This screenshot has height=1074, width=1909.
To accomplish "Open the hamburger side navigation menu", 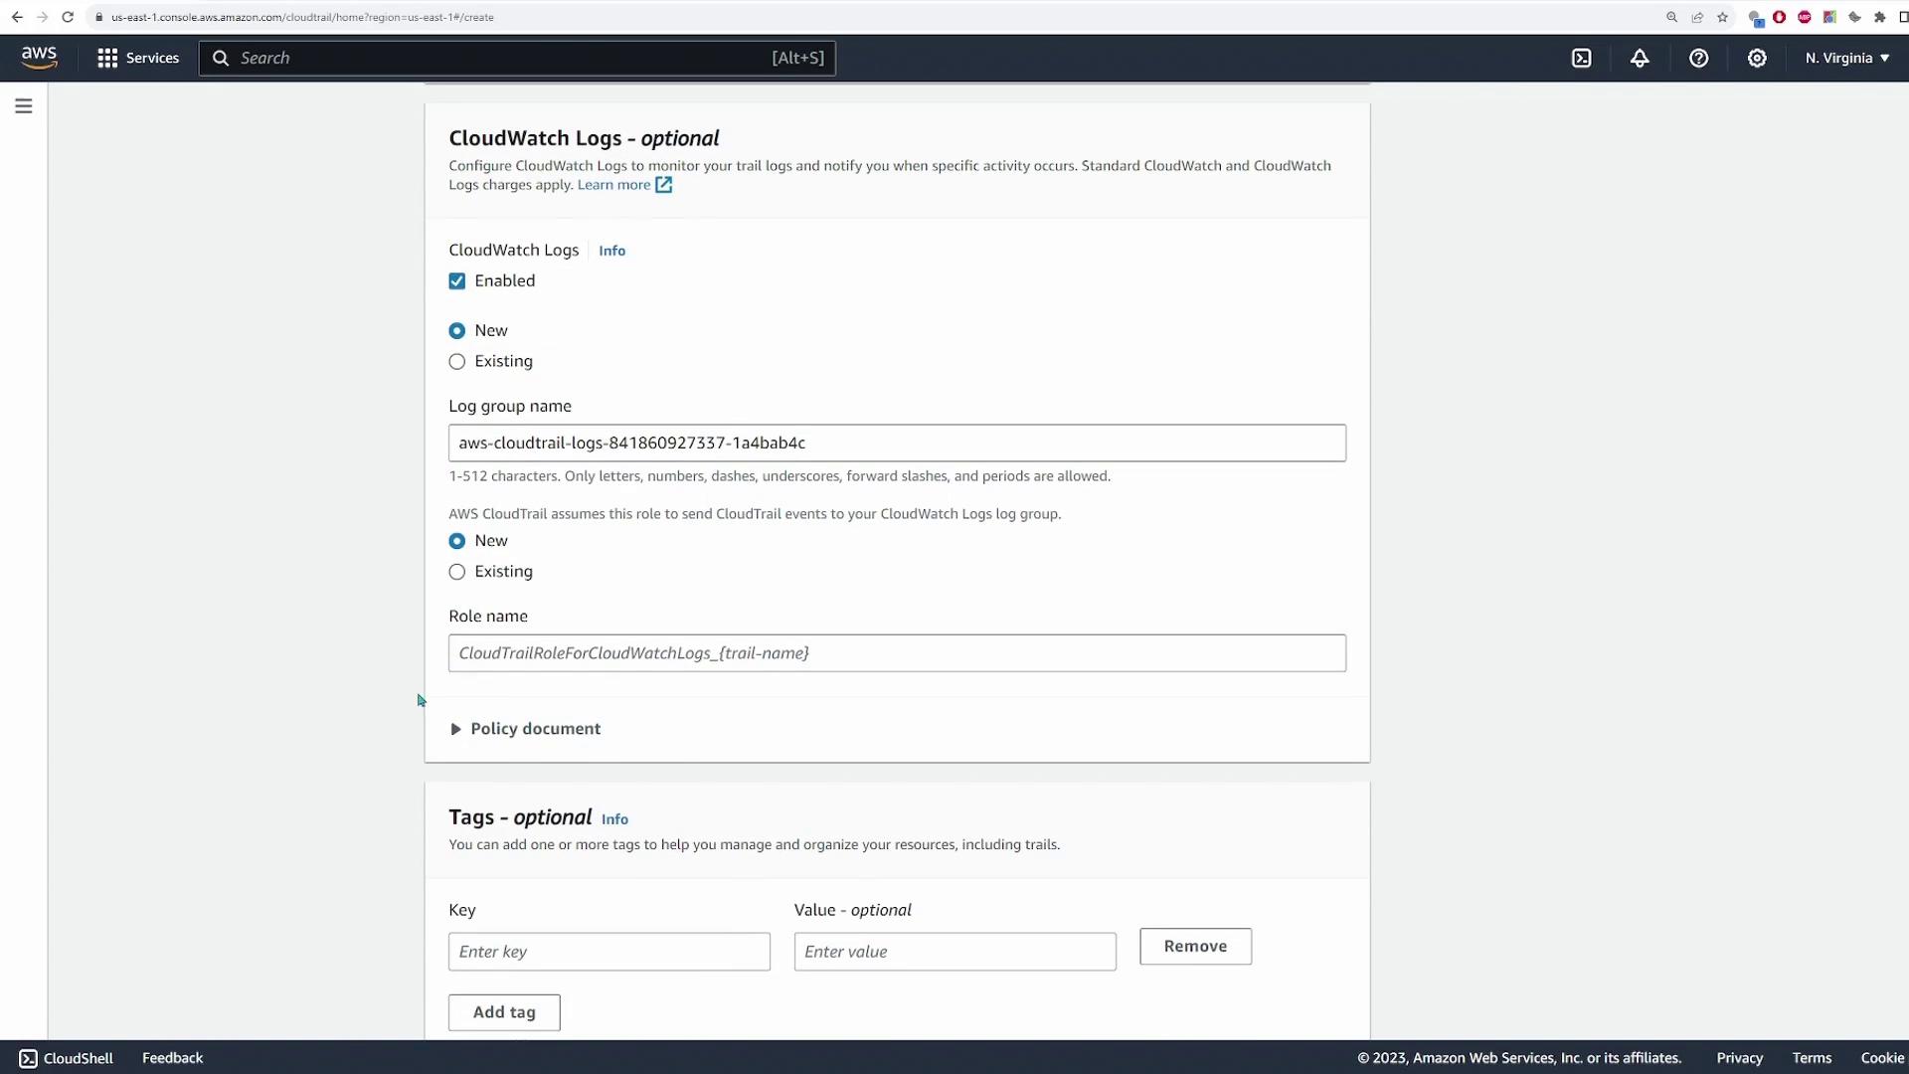I will pos(24,105).
